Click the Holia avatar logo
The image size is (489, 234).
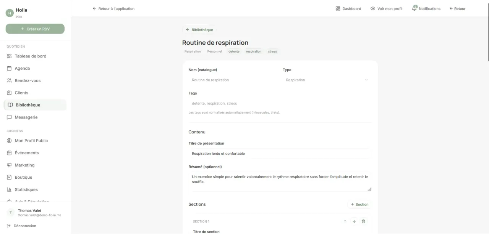[x=10, y=13]
